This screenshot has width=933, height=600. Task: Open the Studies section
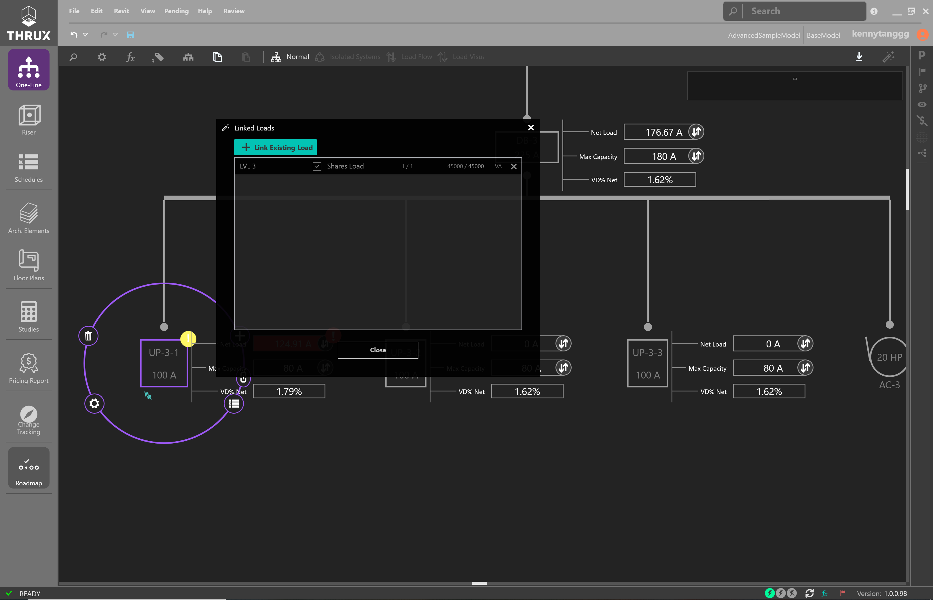(x=29, y=316)
